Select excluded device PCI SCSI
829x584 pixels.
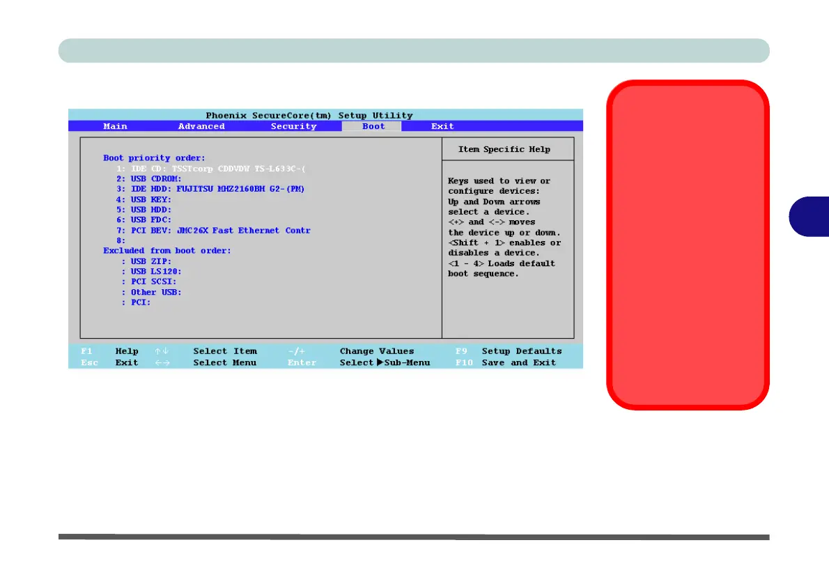click(149, 282)
